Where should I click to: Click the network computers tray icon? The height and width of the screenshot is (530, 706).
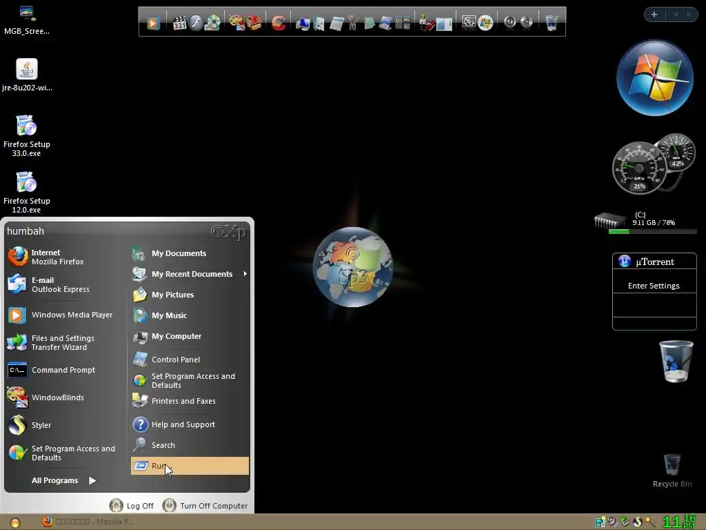(601, 522)
